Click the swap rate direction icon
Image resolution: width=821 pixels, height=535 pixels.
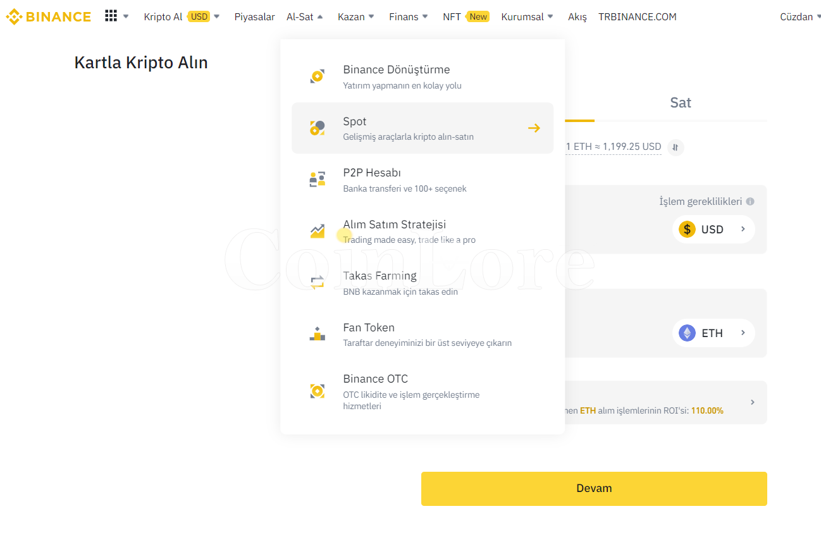pyautogui.click(x=676, y=147)
